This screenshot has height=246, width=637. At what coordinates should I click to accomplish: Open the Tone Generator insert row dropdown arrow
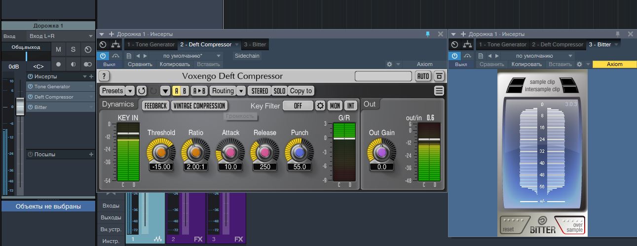click(x=91, y=86)
